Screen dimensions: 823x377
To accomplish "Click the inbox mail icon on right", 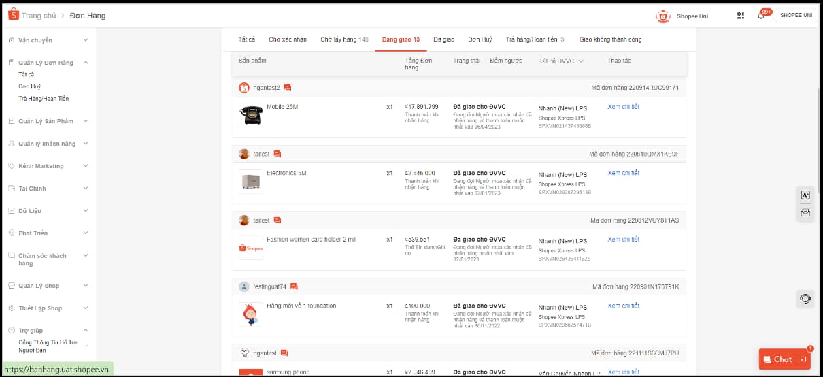I will point(805,212).
